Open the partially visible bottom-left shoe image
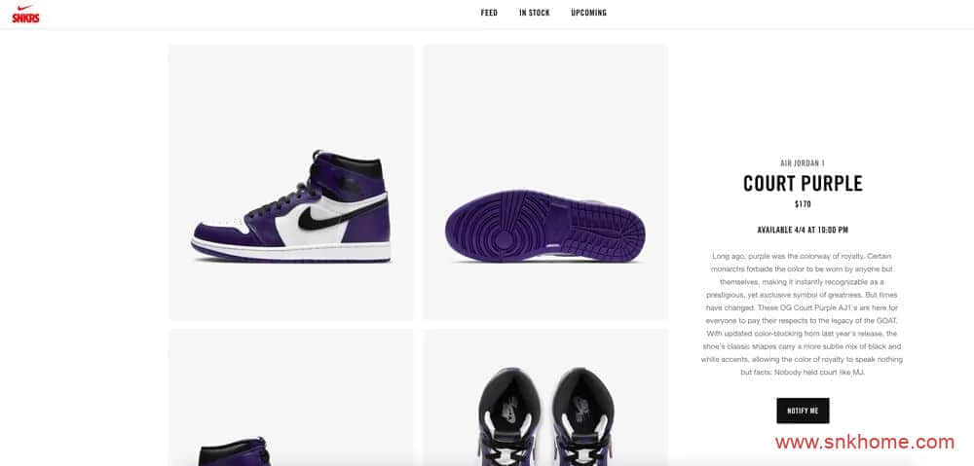This screenshot has height=466, width=974. [x=290, y=397]
